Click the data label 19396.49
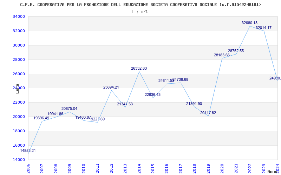Screen dimensions: 281x175 coord(41,118)
